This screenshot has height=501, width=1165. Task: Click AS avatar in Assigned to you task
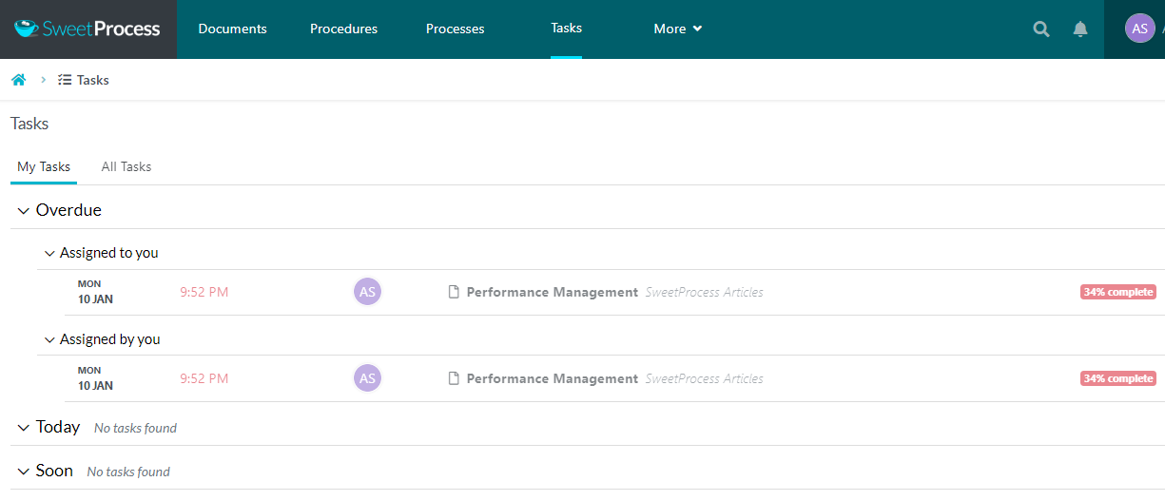coord(367,292)
